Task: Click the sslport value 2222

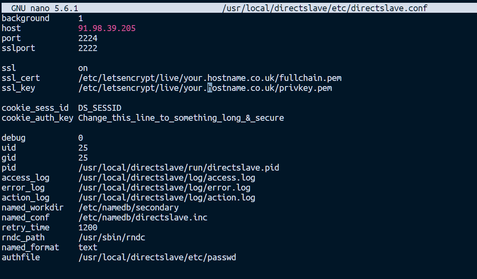Action: coord(88,48)
